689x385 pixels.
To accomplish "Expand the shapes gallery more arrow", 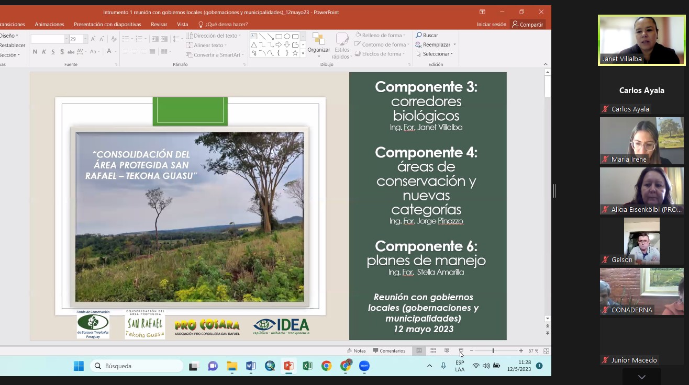I will click(303, 53).
